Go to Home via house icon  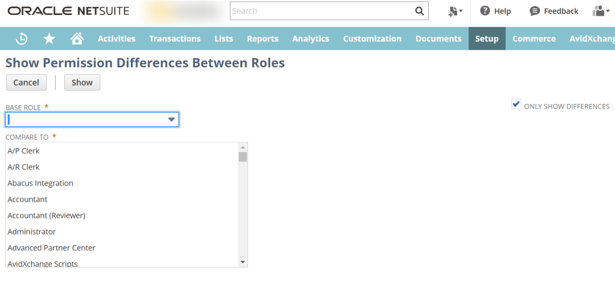pos(77,38)
